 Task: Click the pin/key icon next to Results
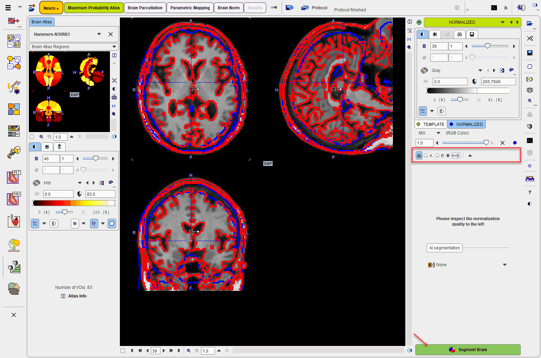tap(274, 8)
